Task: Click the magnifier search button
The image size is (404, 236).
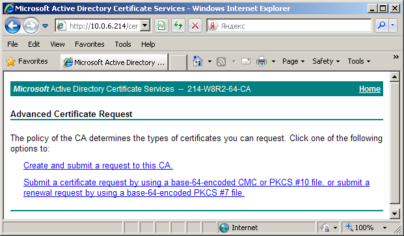Action: (x=382, y=25)
